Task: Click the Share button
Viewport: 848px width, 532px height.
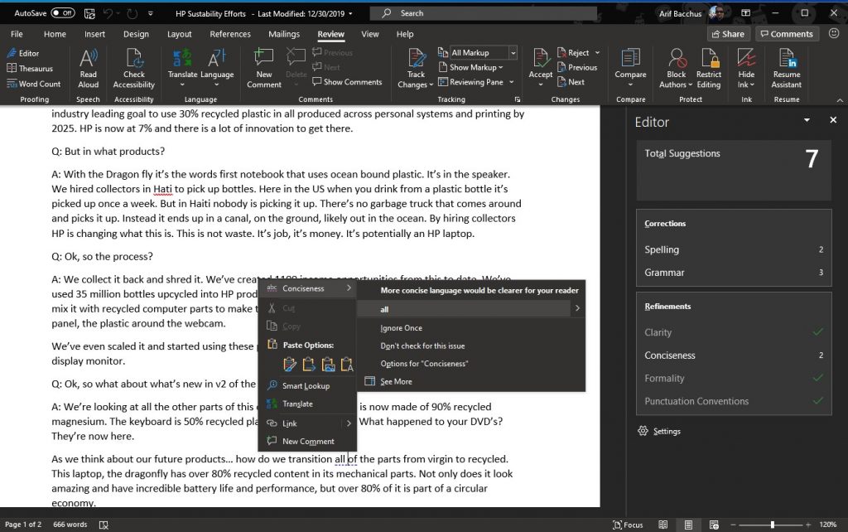Action: pyautogui.click(x=728, y=33)
